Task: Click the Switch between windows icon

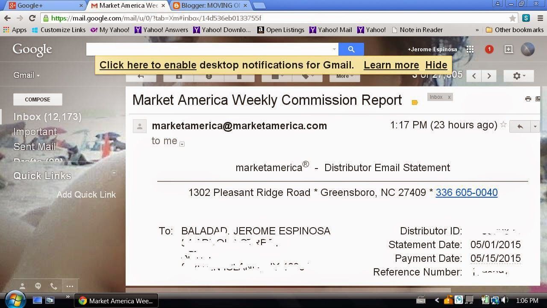Action: (50, 300)
